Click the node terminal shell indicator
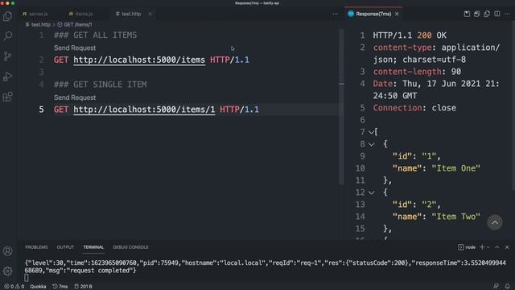 467,247
